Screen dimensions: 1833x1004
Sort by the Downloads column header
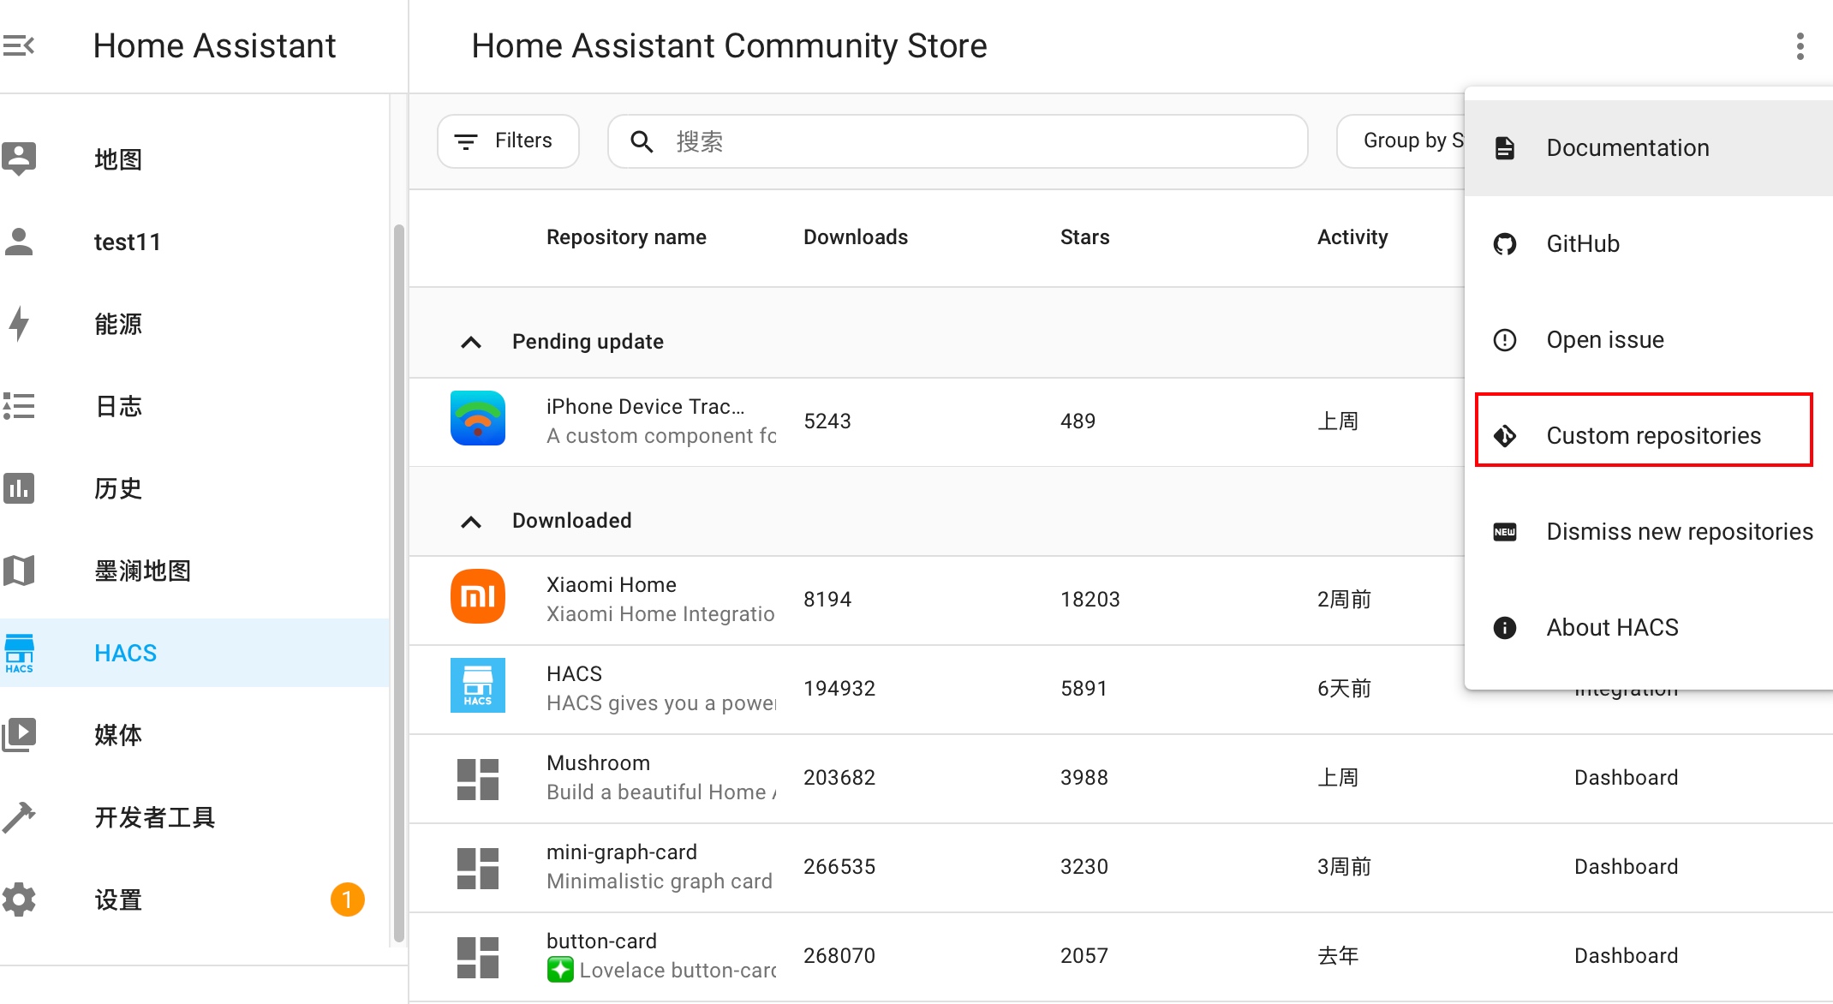point(855,237)
